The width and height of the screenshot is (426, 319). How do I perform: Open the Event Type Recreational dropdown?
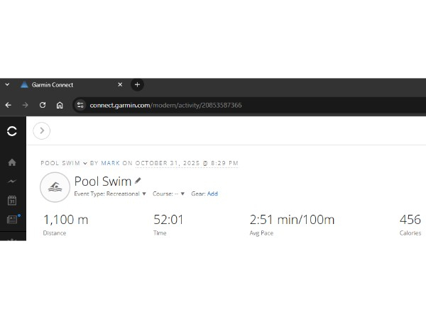[110, 194]
